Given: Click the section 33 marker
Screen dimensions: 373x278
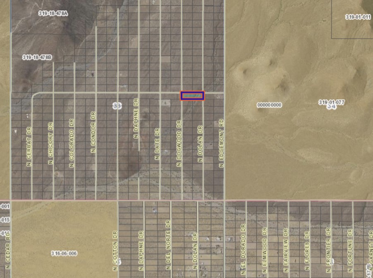Looking at the screenshot, I should (x=117, y=106).
